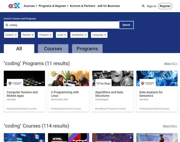Click "MicroMasters Program (8 courses)" text
Screen dimensions: 180x142
pos(111,109)
